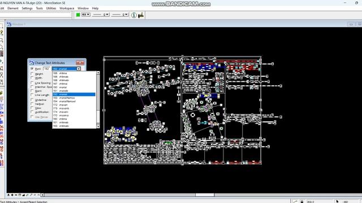
Task: Open the level 63 dropdown in the toolbar
Action: coord(86,15)
